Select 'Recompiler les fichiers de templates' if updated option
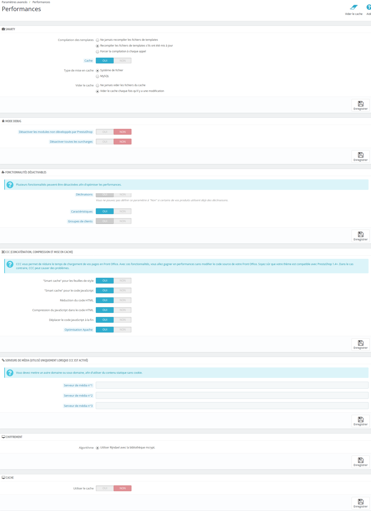371x511 pixels. pos(98,46)
